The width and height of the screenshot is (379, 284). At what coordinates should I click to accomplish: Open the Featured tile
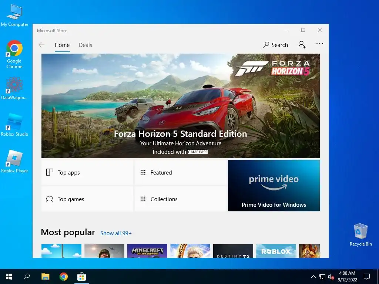tap(180, 172)
